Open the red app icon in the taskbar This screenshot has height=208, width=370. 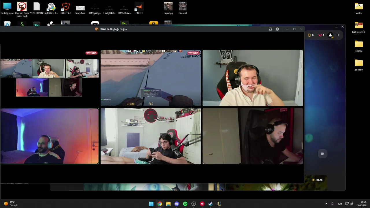pos(202,204)
